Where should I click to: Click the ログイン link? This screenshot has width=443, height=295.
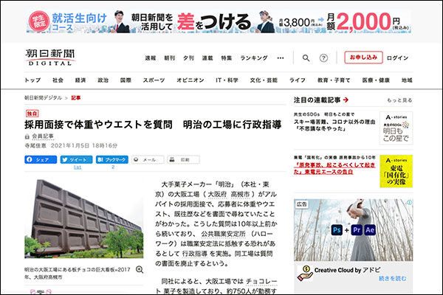[397, 58]
